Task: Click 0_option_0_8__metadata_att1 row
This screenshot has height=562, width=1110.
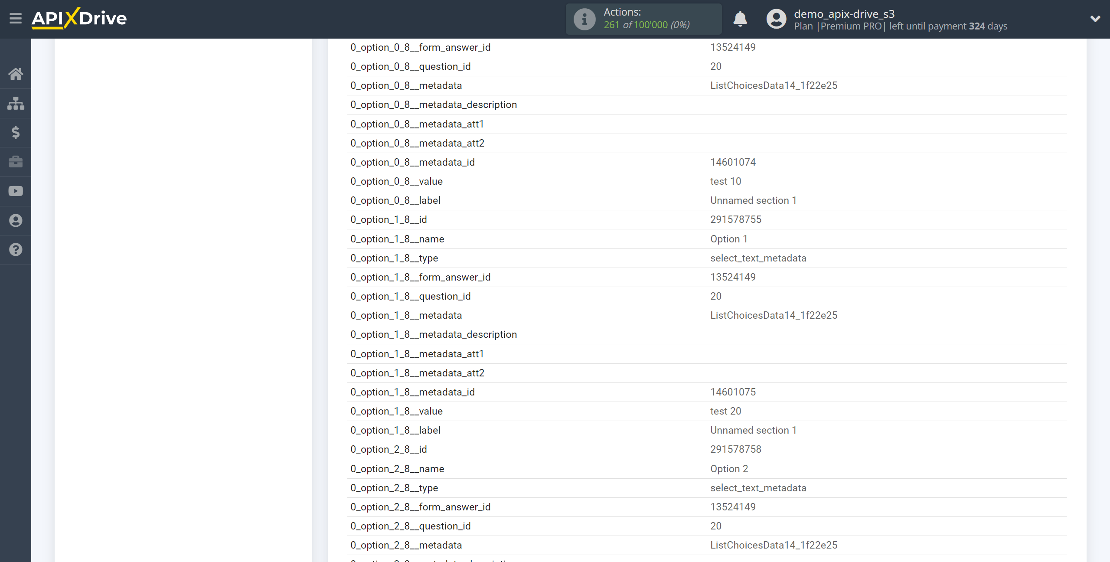Action: [x=707, y=124]
